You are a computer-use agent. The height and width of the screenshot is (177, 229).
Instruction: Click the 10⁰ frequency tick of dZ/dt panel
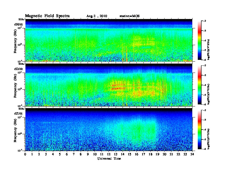coord(19,134)
